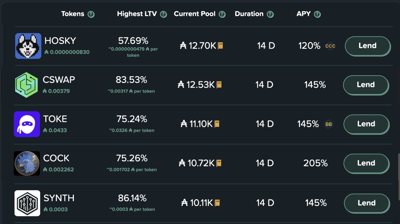Select the CSWAP price 0.00379

coord(56,91)
